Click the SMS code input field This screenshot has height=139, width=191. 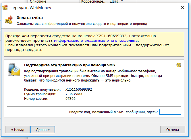pyautogui.click(x=170, y=112)
